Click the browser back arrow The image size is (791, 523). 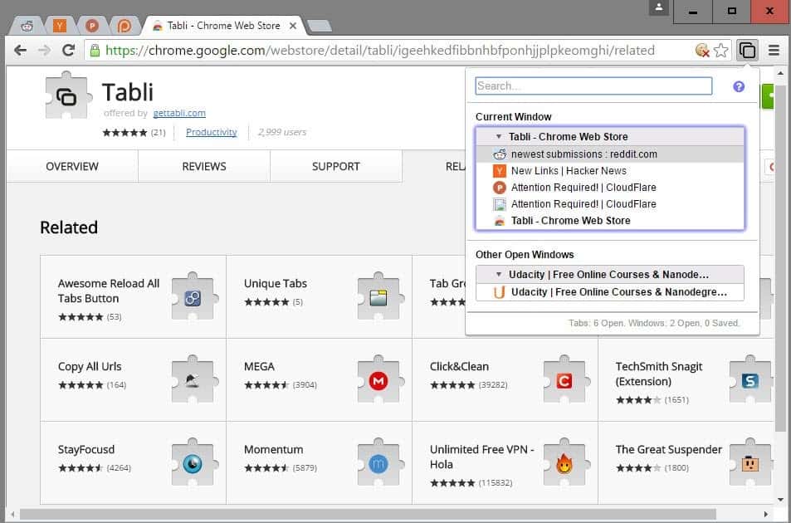point(21,51)
